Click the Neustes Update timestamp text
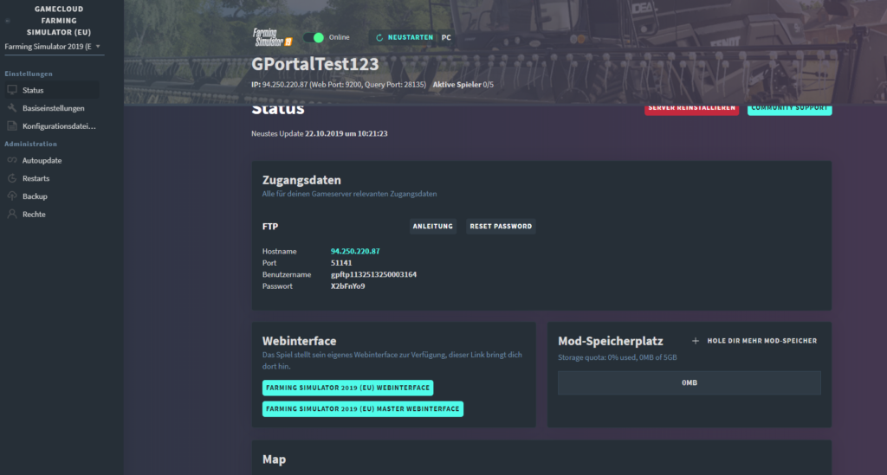Image resolution: width=887 pixels, height=475 pixels. click(320, 134)
